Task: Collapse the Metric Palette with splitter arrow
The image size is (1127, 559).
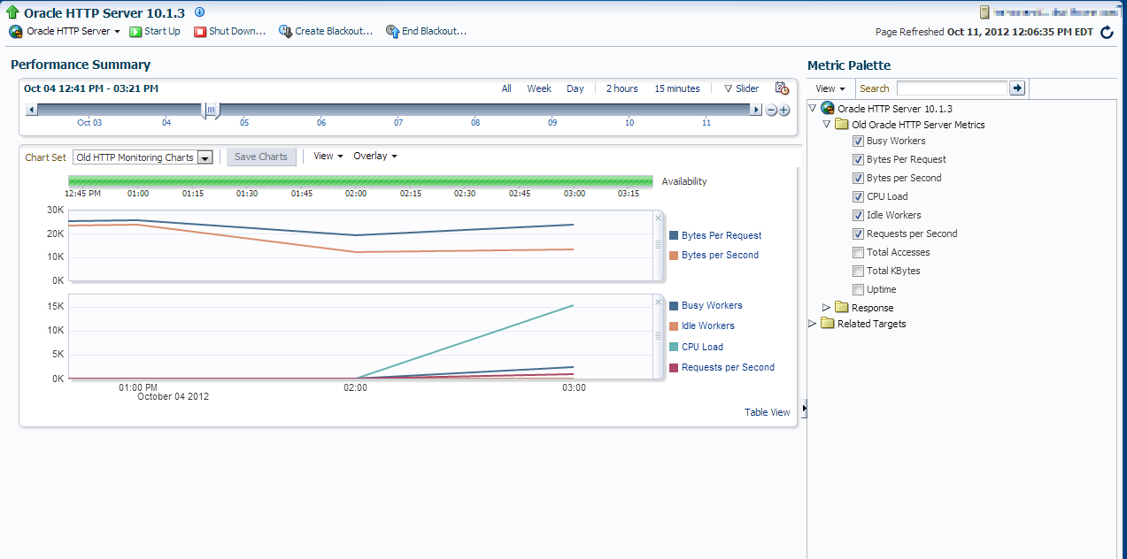Action: 804,408
